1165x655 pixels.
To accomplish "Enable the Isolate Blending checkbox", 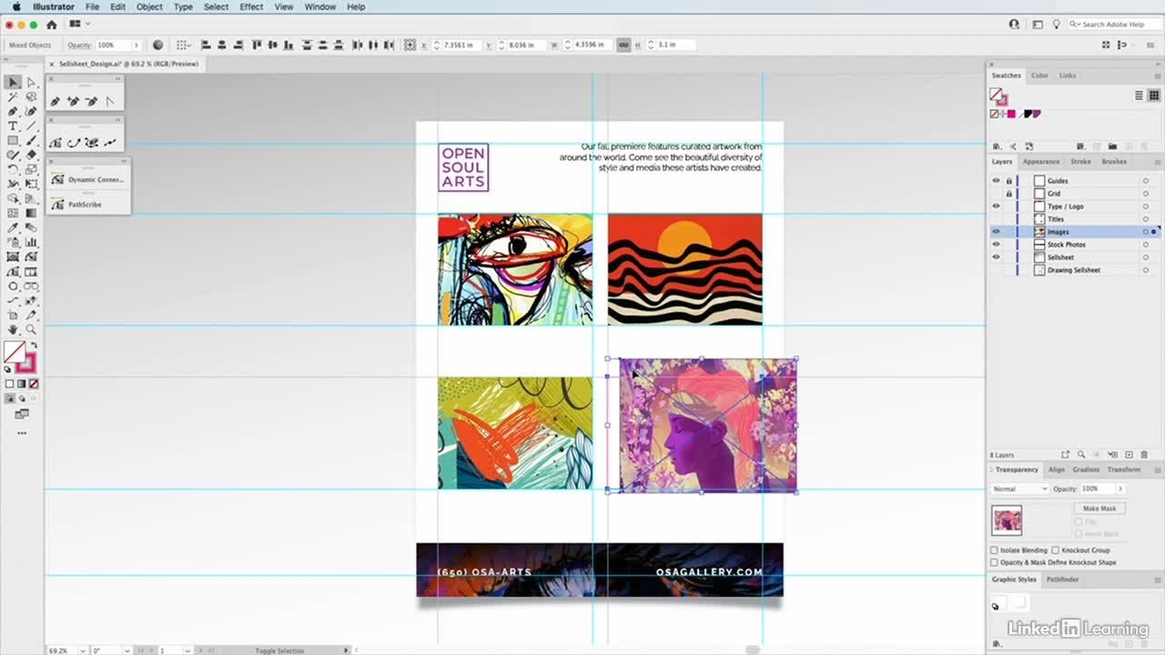I will pyautogui.click(x=994, y=550).
